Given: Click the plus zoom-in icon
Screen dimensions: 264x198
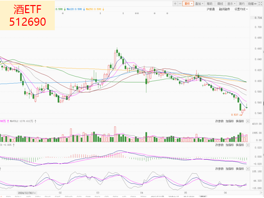Looking at the screenshot, I should [x=175, y=4].
